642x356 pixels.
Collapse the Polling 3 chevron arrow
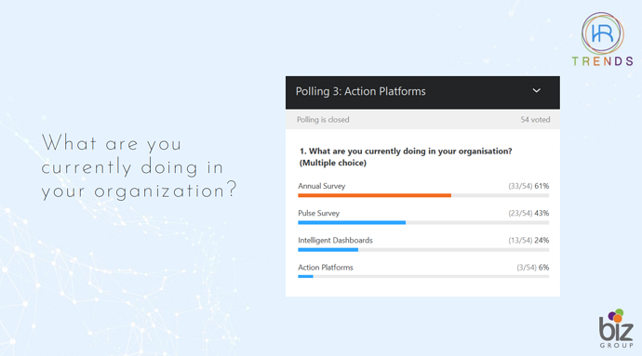(x=536, y=90)
